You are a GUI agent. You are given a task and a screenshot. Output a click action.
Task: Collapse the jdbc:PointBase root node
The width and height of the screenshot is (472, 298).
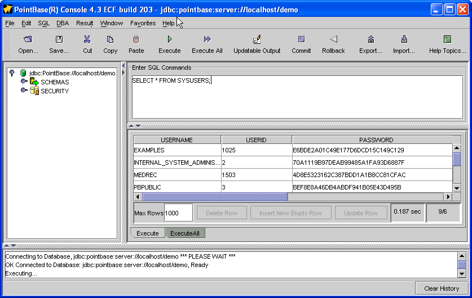12,73
